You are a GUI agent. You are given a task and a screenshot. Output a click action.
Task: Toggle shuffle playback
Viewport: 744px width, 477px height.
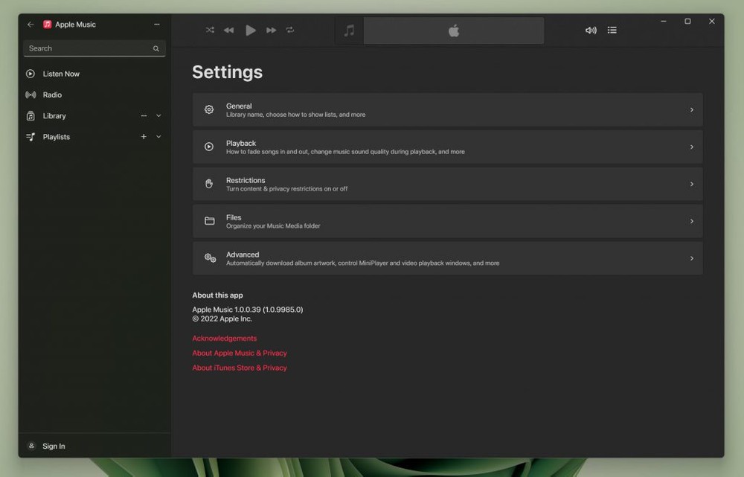click(210, 31)
